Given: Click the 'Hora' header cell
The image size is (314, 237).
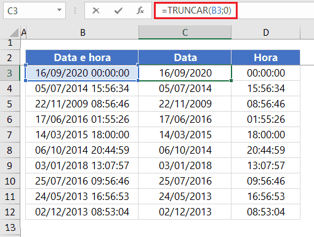Looking at the screenshot, I should point(266,57).
